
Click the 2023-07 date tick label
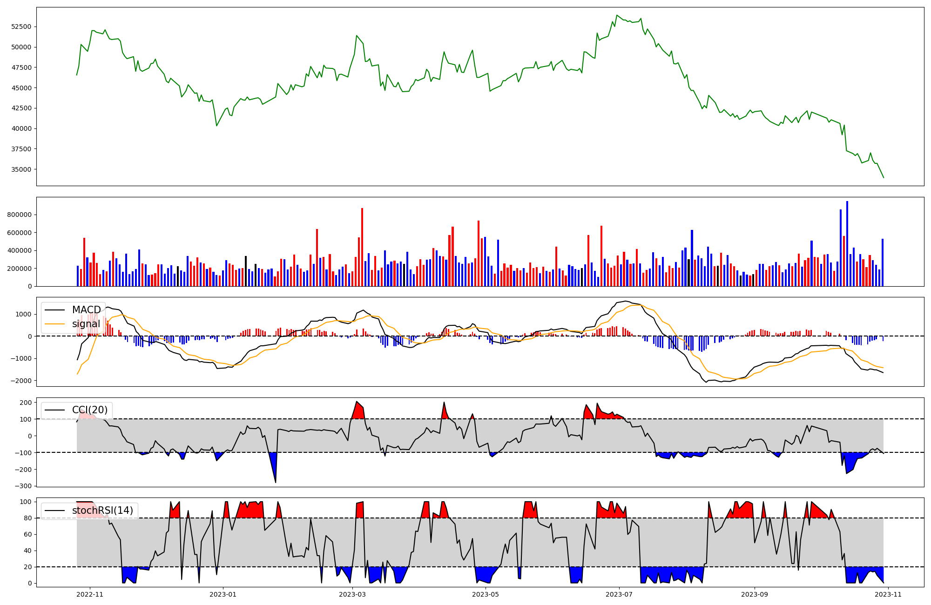pos(619,594)
